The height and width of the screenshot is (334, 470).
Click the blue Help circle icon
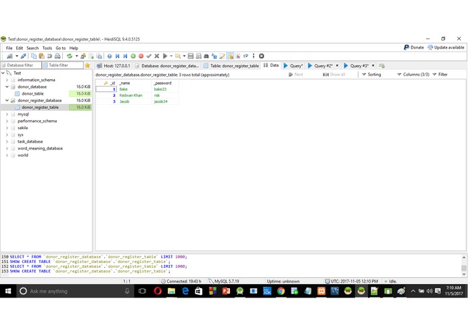[x=110, y=56]
